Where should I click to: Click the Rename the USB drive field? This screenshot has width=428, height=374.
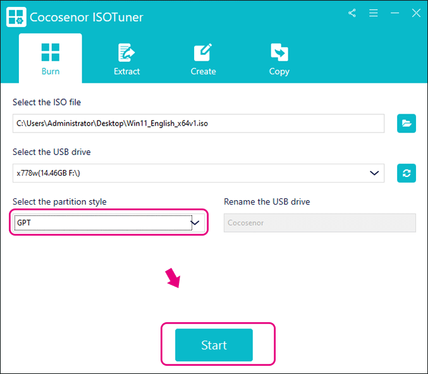pyautogui.click(x=320, y=223)
